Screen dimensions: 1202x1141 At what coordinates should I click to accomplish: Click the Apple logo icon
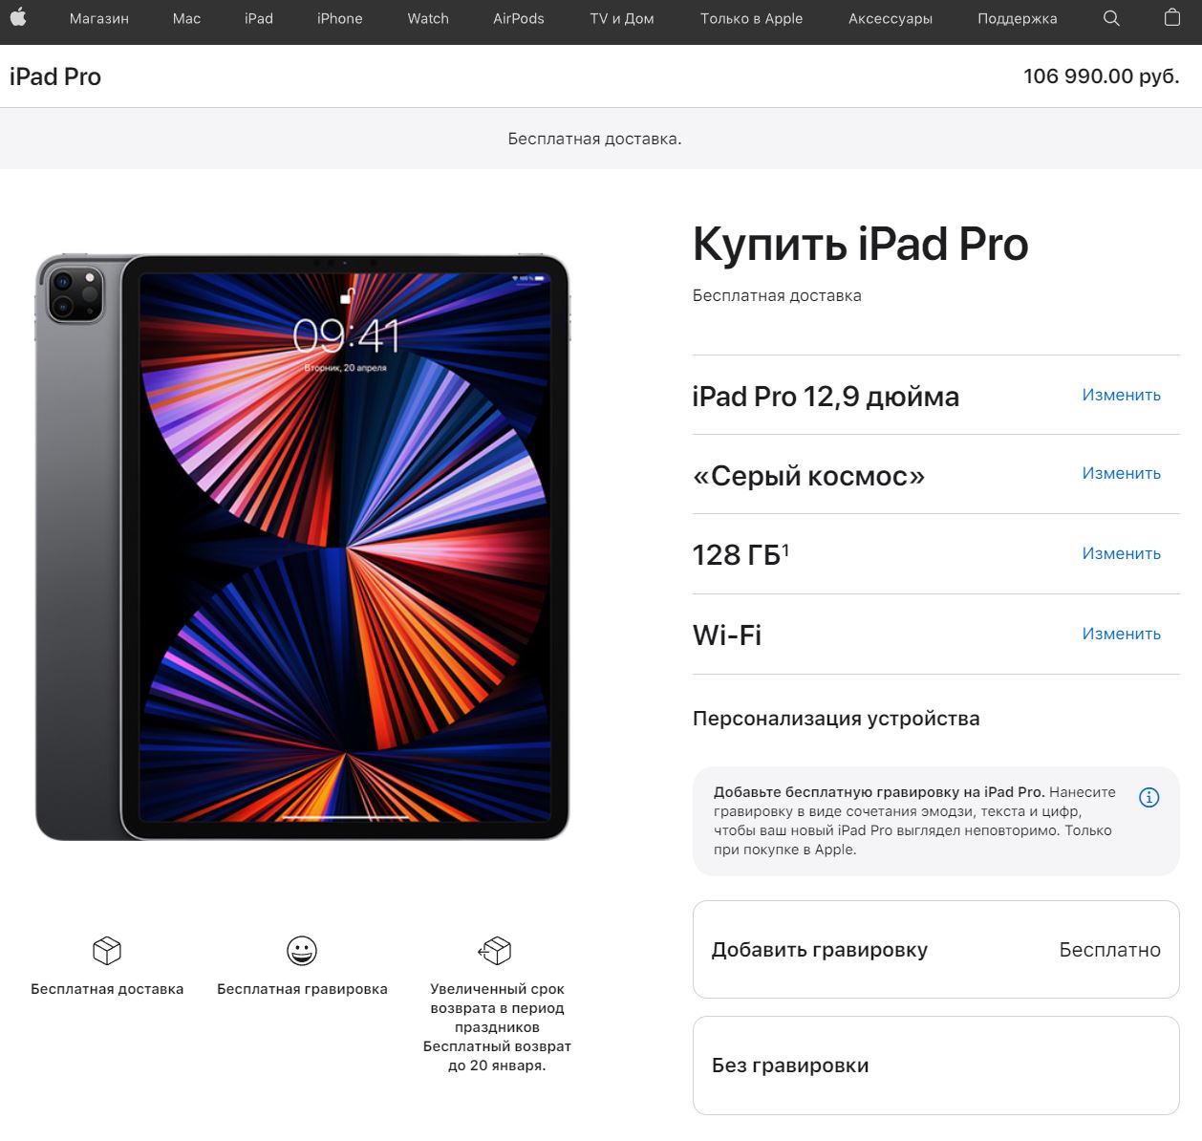coord(18,17)
